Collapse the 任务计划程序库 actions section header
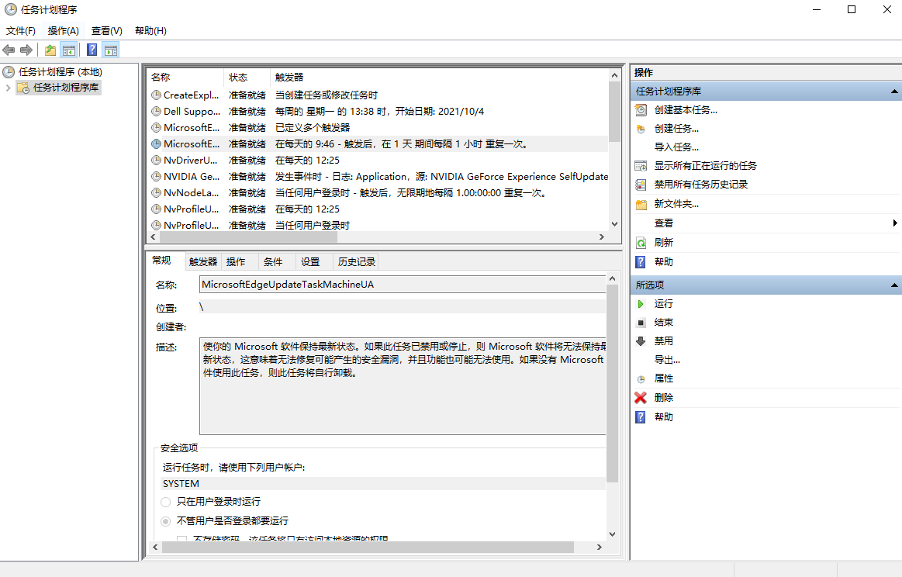The width and height of the screenshot is (902, 577). coord(894,92)
